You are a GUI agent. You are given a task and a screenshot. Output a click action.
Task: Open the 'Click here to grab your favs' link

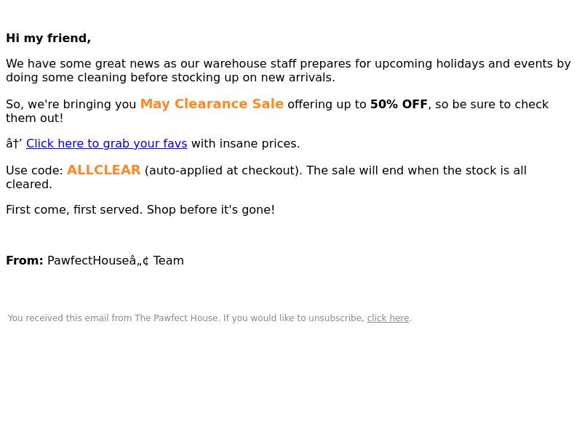tap(106, 143)
